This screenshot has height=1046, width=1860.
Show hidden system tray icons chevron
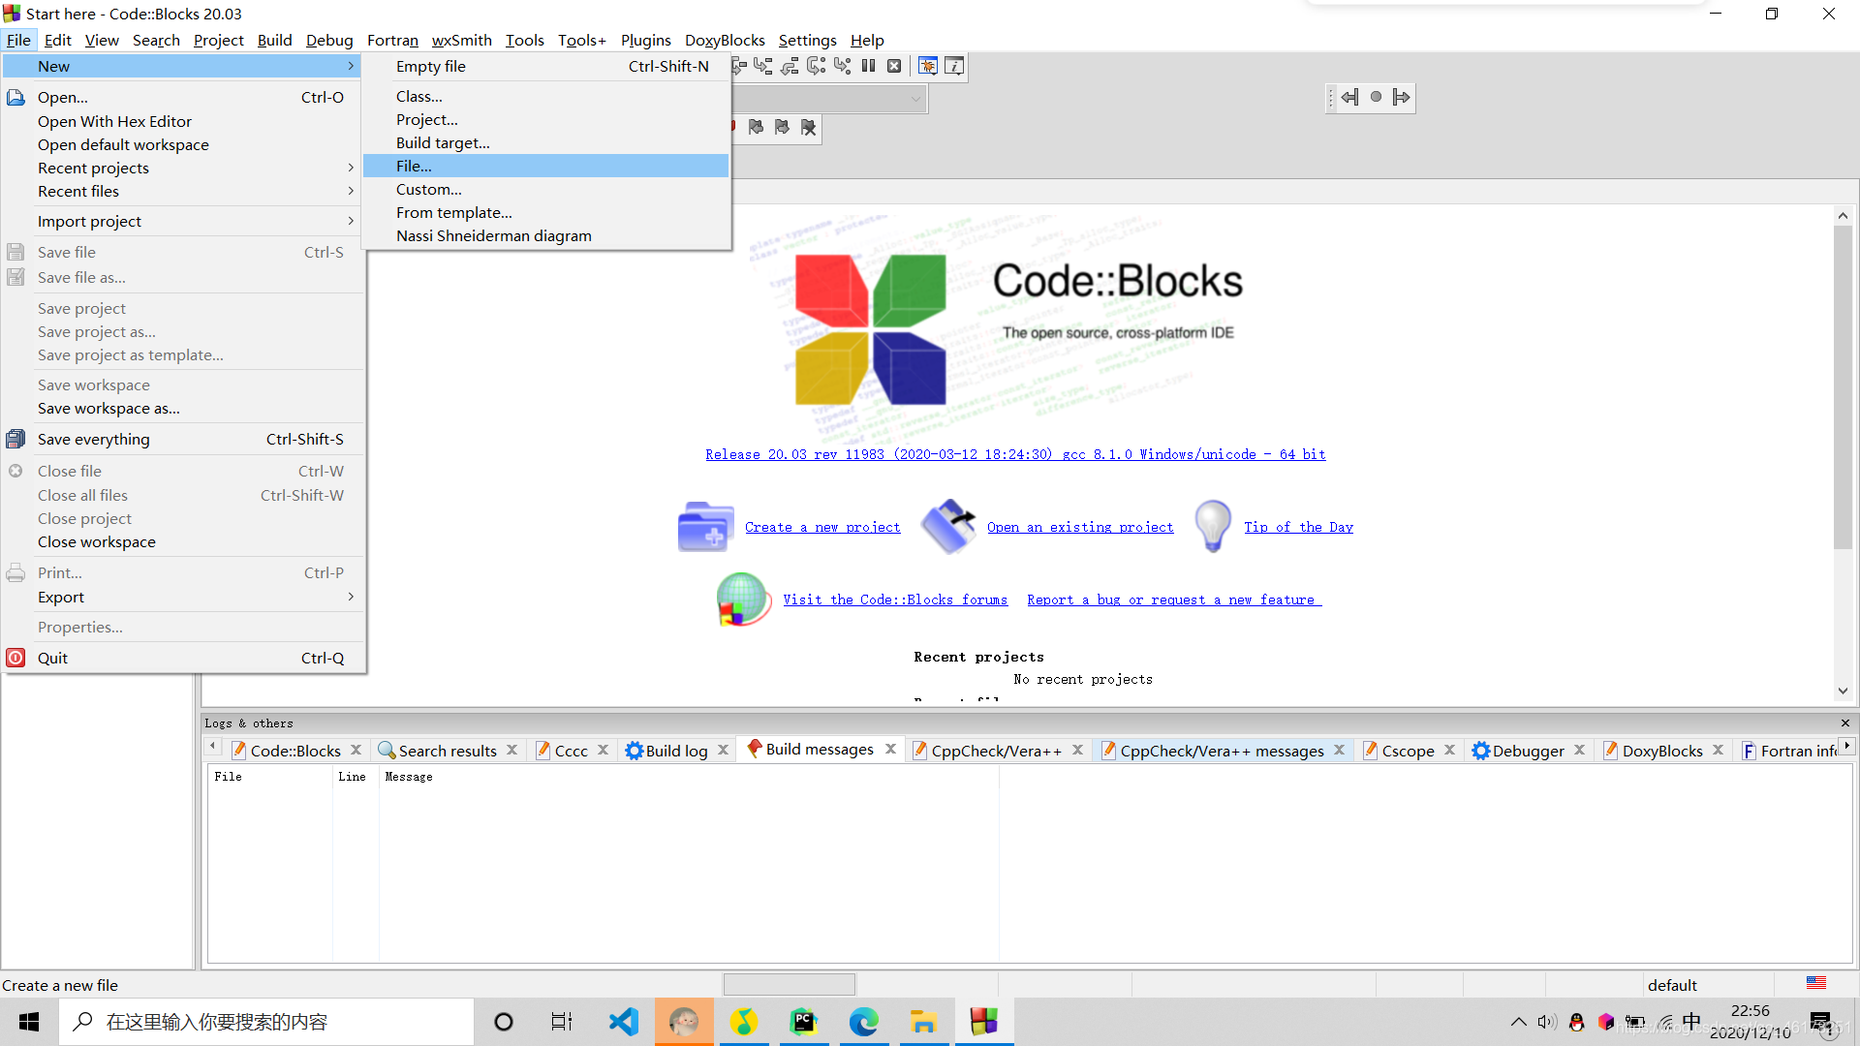click(x=1518, y=1022)
